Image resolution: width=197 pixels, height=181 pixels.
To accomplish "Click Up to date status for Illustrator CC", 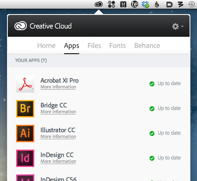I will tap(169, 133).
